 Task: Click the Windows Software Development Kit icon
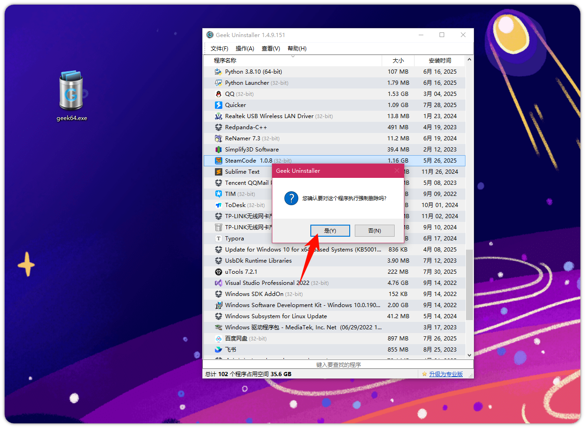[219, 305]
